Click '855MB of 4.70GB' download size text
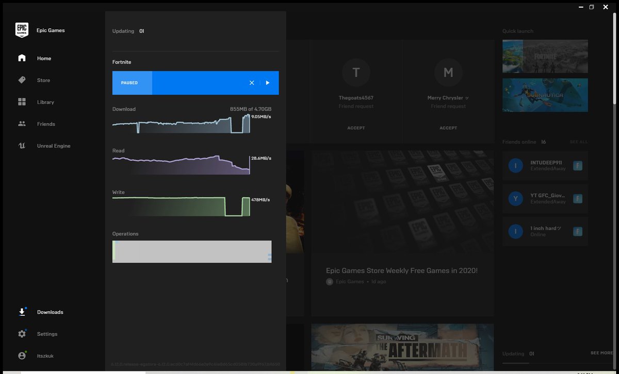This screenshot has width=619, height=374. (x=251, y=109)
